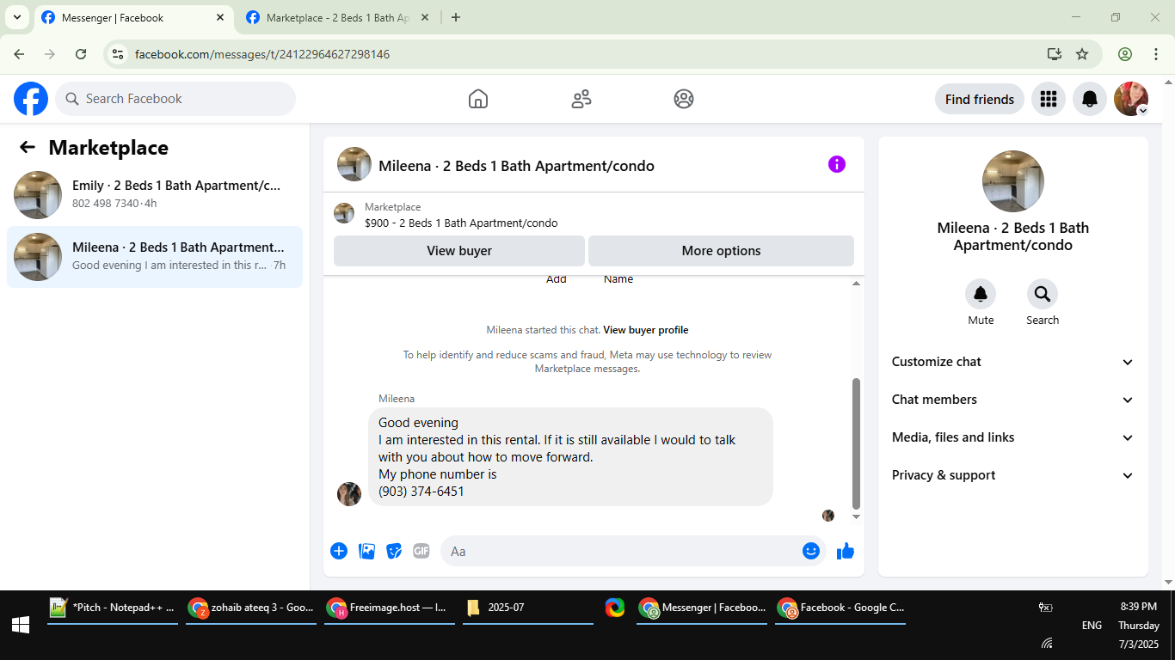The width and height of the screenshot is (1175, 660).
Task: Open more actions plus icon
Action: tap(339, 551)
